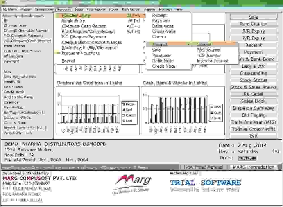Click the P/R Expiry button
This screenshot has width=283, height=207.
point(254,38)
